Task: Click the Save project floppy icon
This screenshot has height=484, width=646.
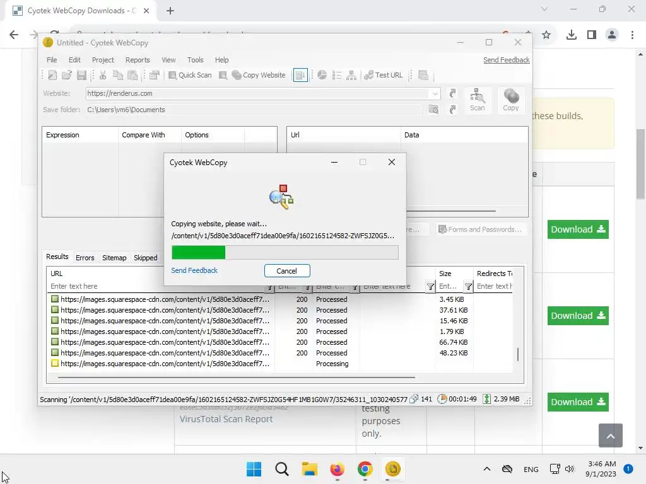Action: [81, 75]
